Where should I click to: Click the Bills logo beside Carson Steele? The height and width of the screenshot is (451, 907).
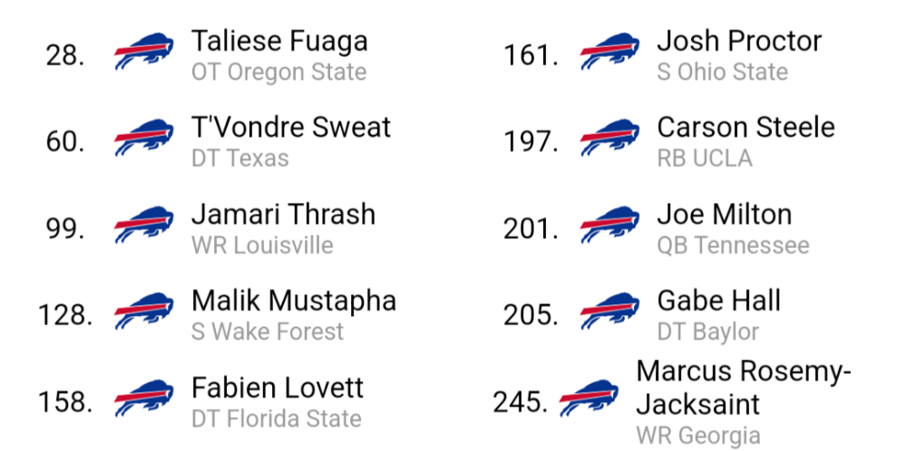point(610,138)
